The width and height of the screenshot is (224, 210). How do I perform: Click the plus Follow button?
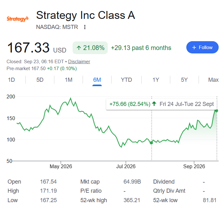point(202,47)
